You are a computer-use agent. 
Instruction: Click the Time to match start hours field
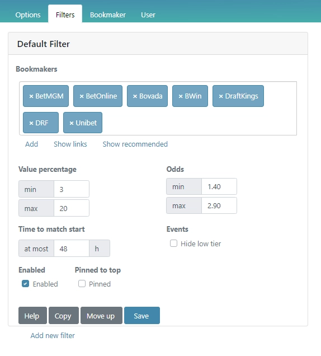tap(72, 249)
